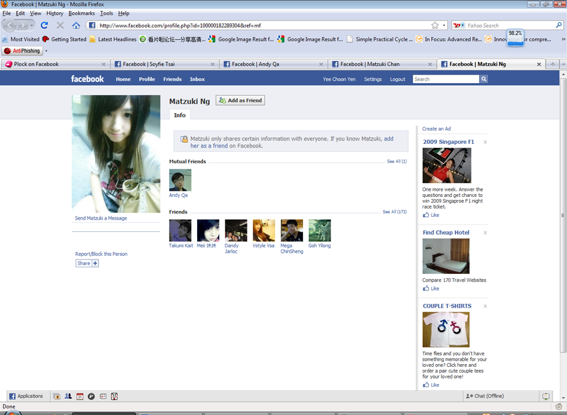Click See All (173) friends
567x415 pixels.
(x=394, y=212)
